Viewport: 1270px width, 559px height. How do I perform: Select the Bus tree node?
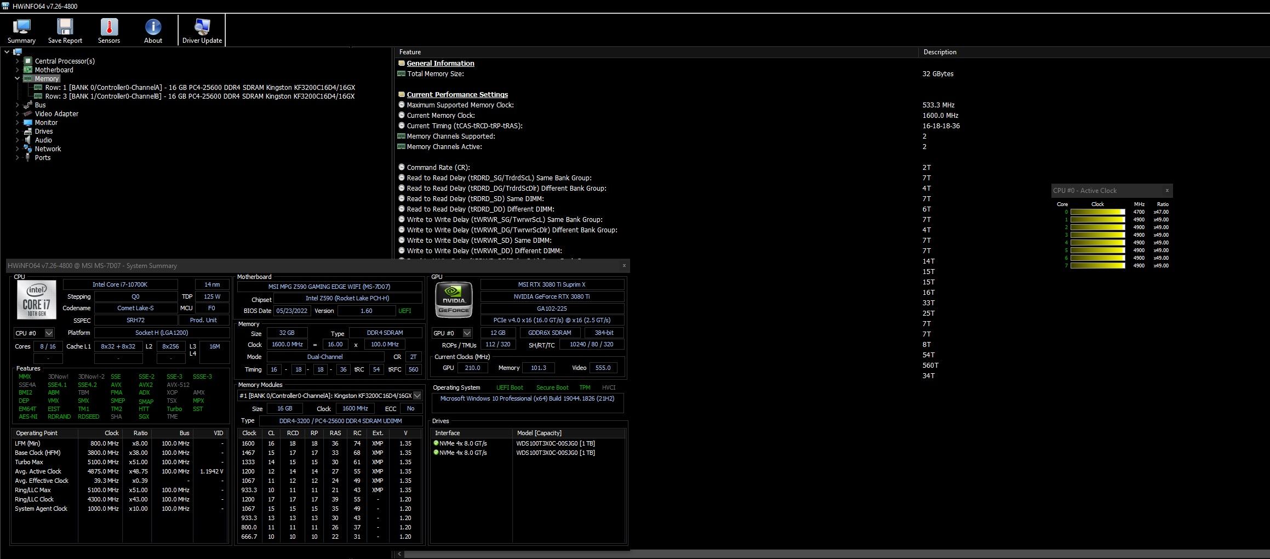(x=41, y=105)
